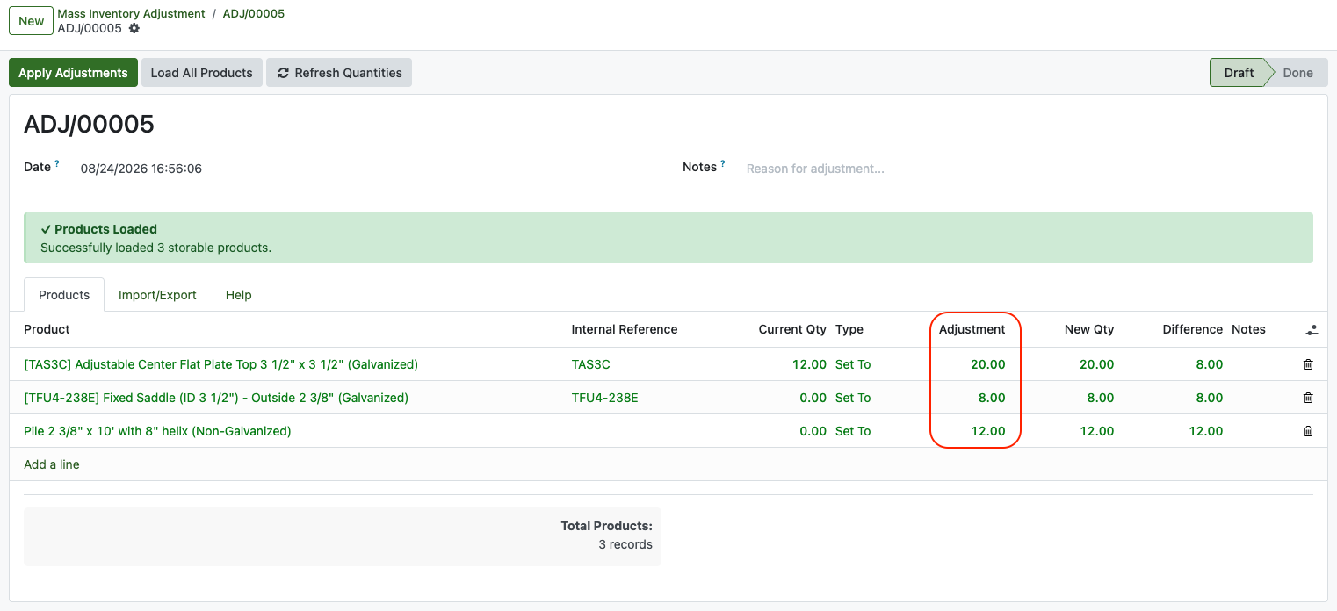Screen dimensions: 1337x611
Task: Remove the Pile 2 3/8" helix line
Action: 1308,431
